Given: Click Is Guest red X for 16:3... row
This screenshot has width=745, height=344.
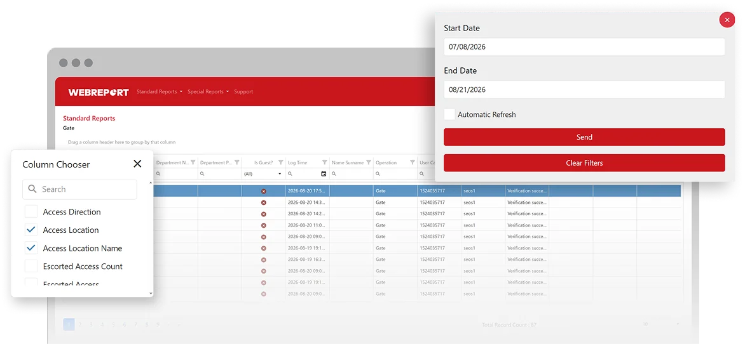Looking at the screenshot, I should (264, 260).
